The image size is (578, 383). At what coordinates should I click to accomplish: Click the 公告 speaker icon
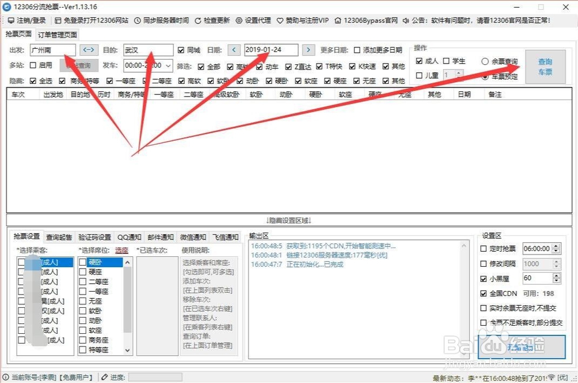(406, 20)
